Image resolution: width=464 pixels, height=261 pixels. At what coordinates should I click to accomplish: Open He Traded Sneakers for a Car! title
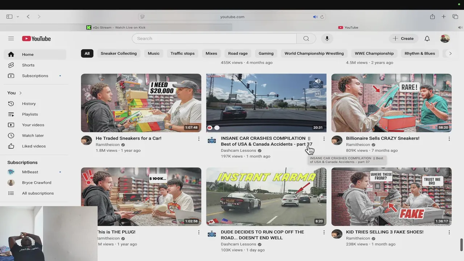129,138
